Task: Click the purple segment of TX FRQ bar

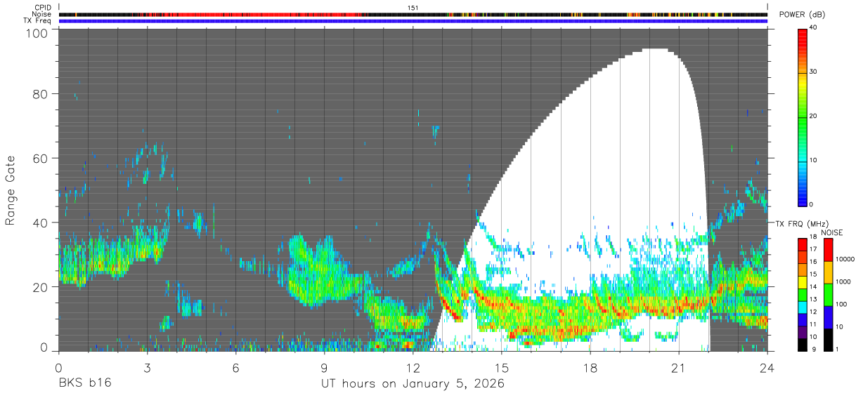Action: tap(803, 332)
